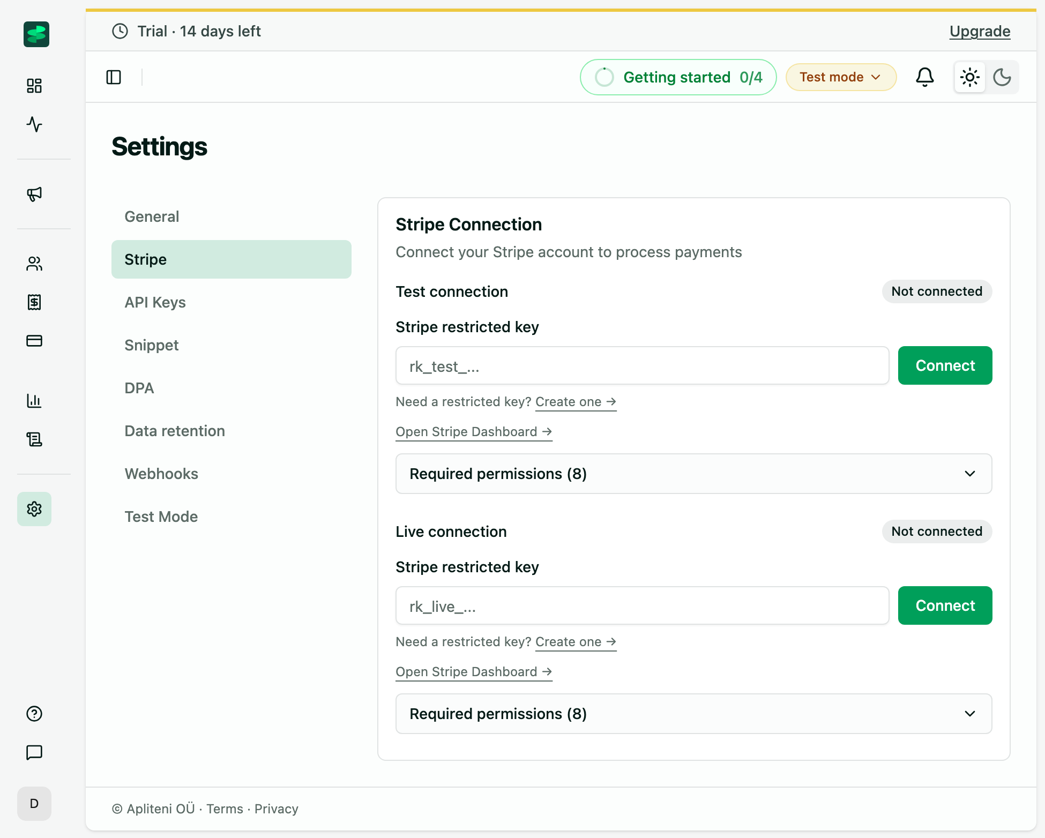The image size is (1045, 838).
Task: Click Not connected badge for Test connection
Action: click(937, 291)
